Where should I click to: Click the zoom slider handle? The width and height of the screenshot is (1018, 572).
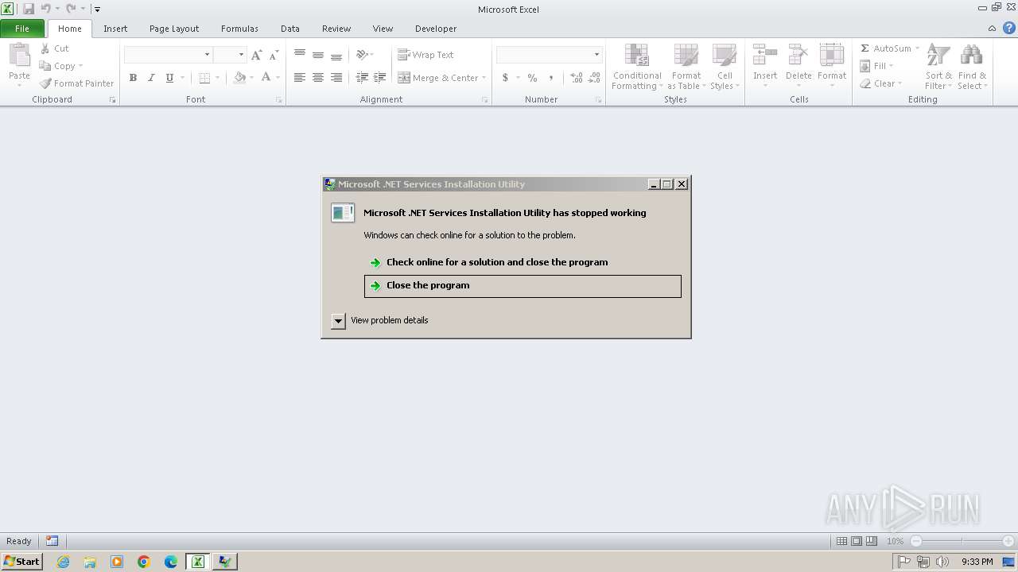tap(916, 541)
